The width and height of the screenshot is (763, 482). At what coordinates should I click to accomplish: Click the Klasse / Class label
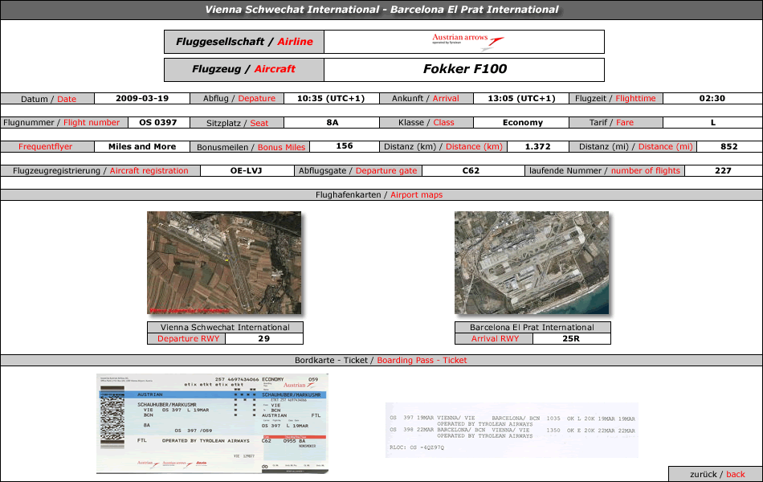426,123
